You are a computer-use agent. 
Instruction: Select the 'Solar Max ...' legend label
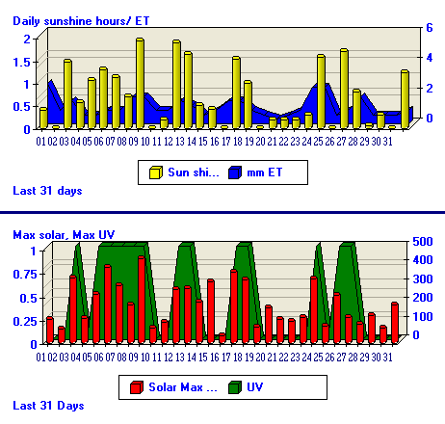tap(183, 387)
